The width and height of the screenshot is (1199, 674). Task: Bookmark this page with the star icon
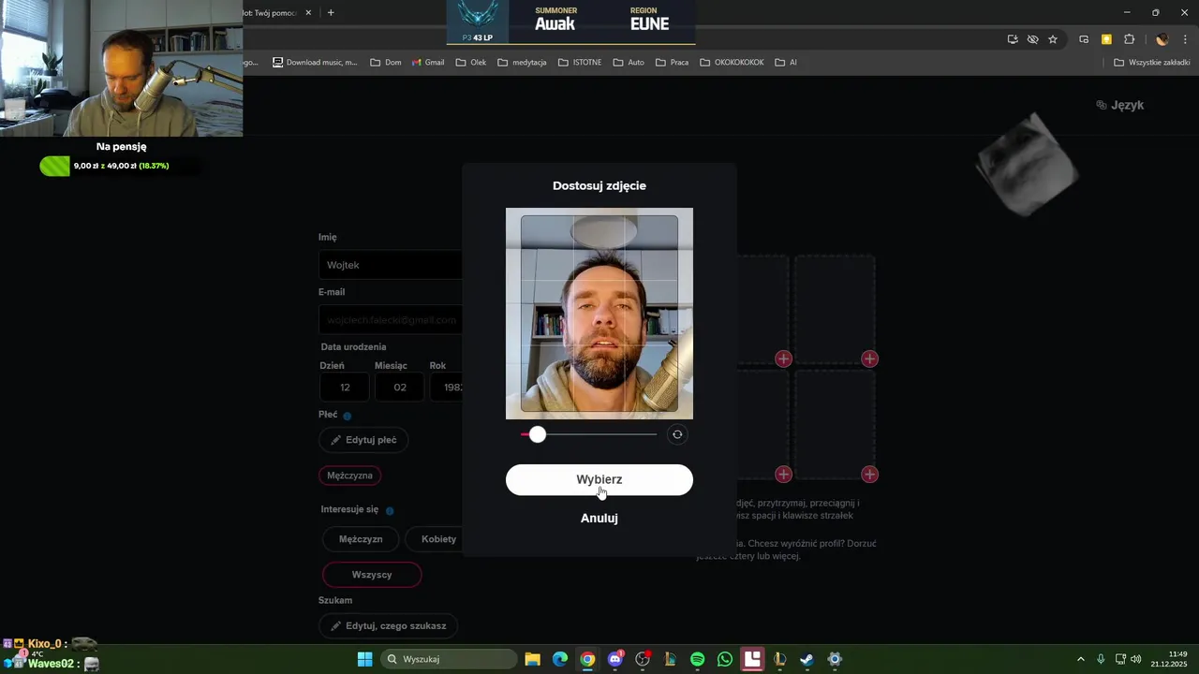(1053, 39)
